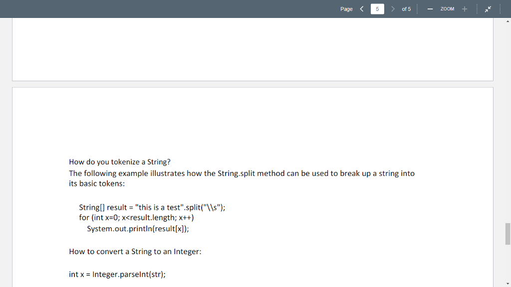Click inside the page number input box

(x=377, y=8)
